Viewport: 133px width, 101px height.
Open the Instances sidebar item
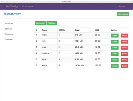[x=9, y=24]
